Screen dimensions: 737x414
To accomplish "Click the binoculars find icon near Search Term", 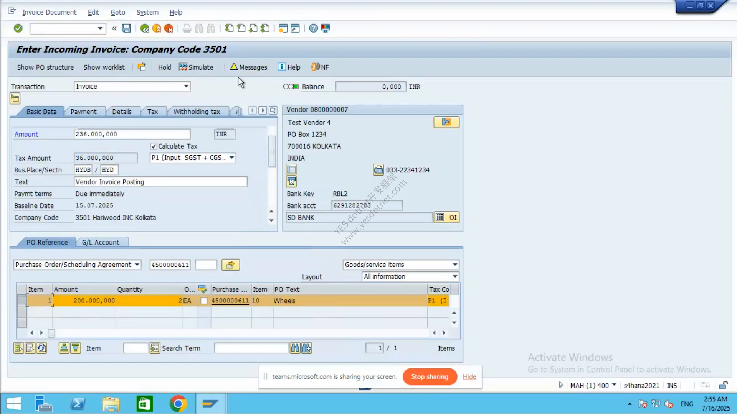I will 295,348.
